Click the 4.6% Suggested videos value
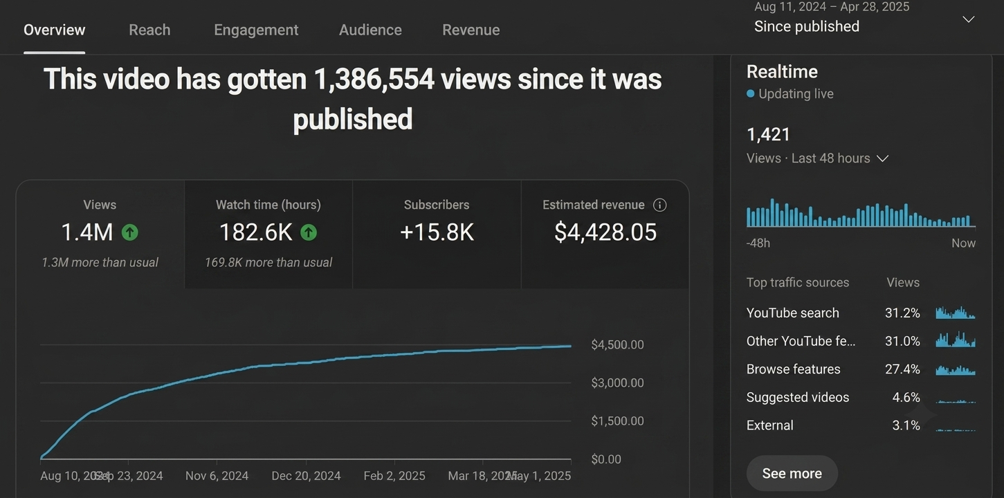Screen dimensions: 1004x498 (906, 397)
